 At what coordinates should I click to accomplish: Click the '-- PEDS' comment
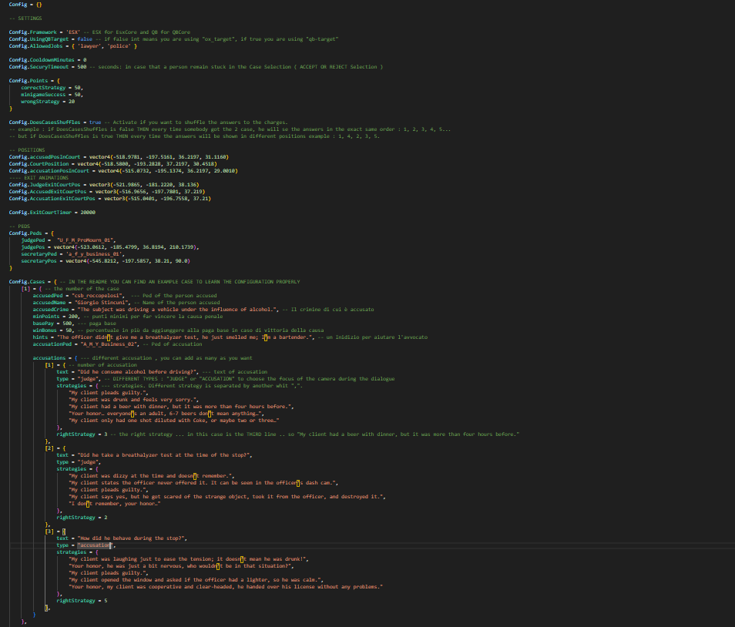coord(19,226)
